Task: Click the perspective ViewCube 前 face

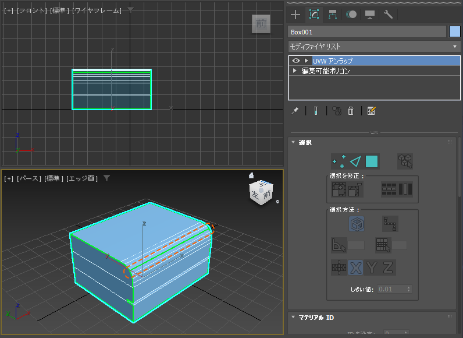Action: click(x=266, y=194)
